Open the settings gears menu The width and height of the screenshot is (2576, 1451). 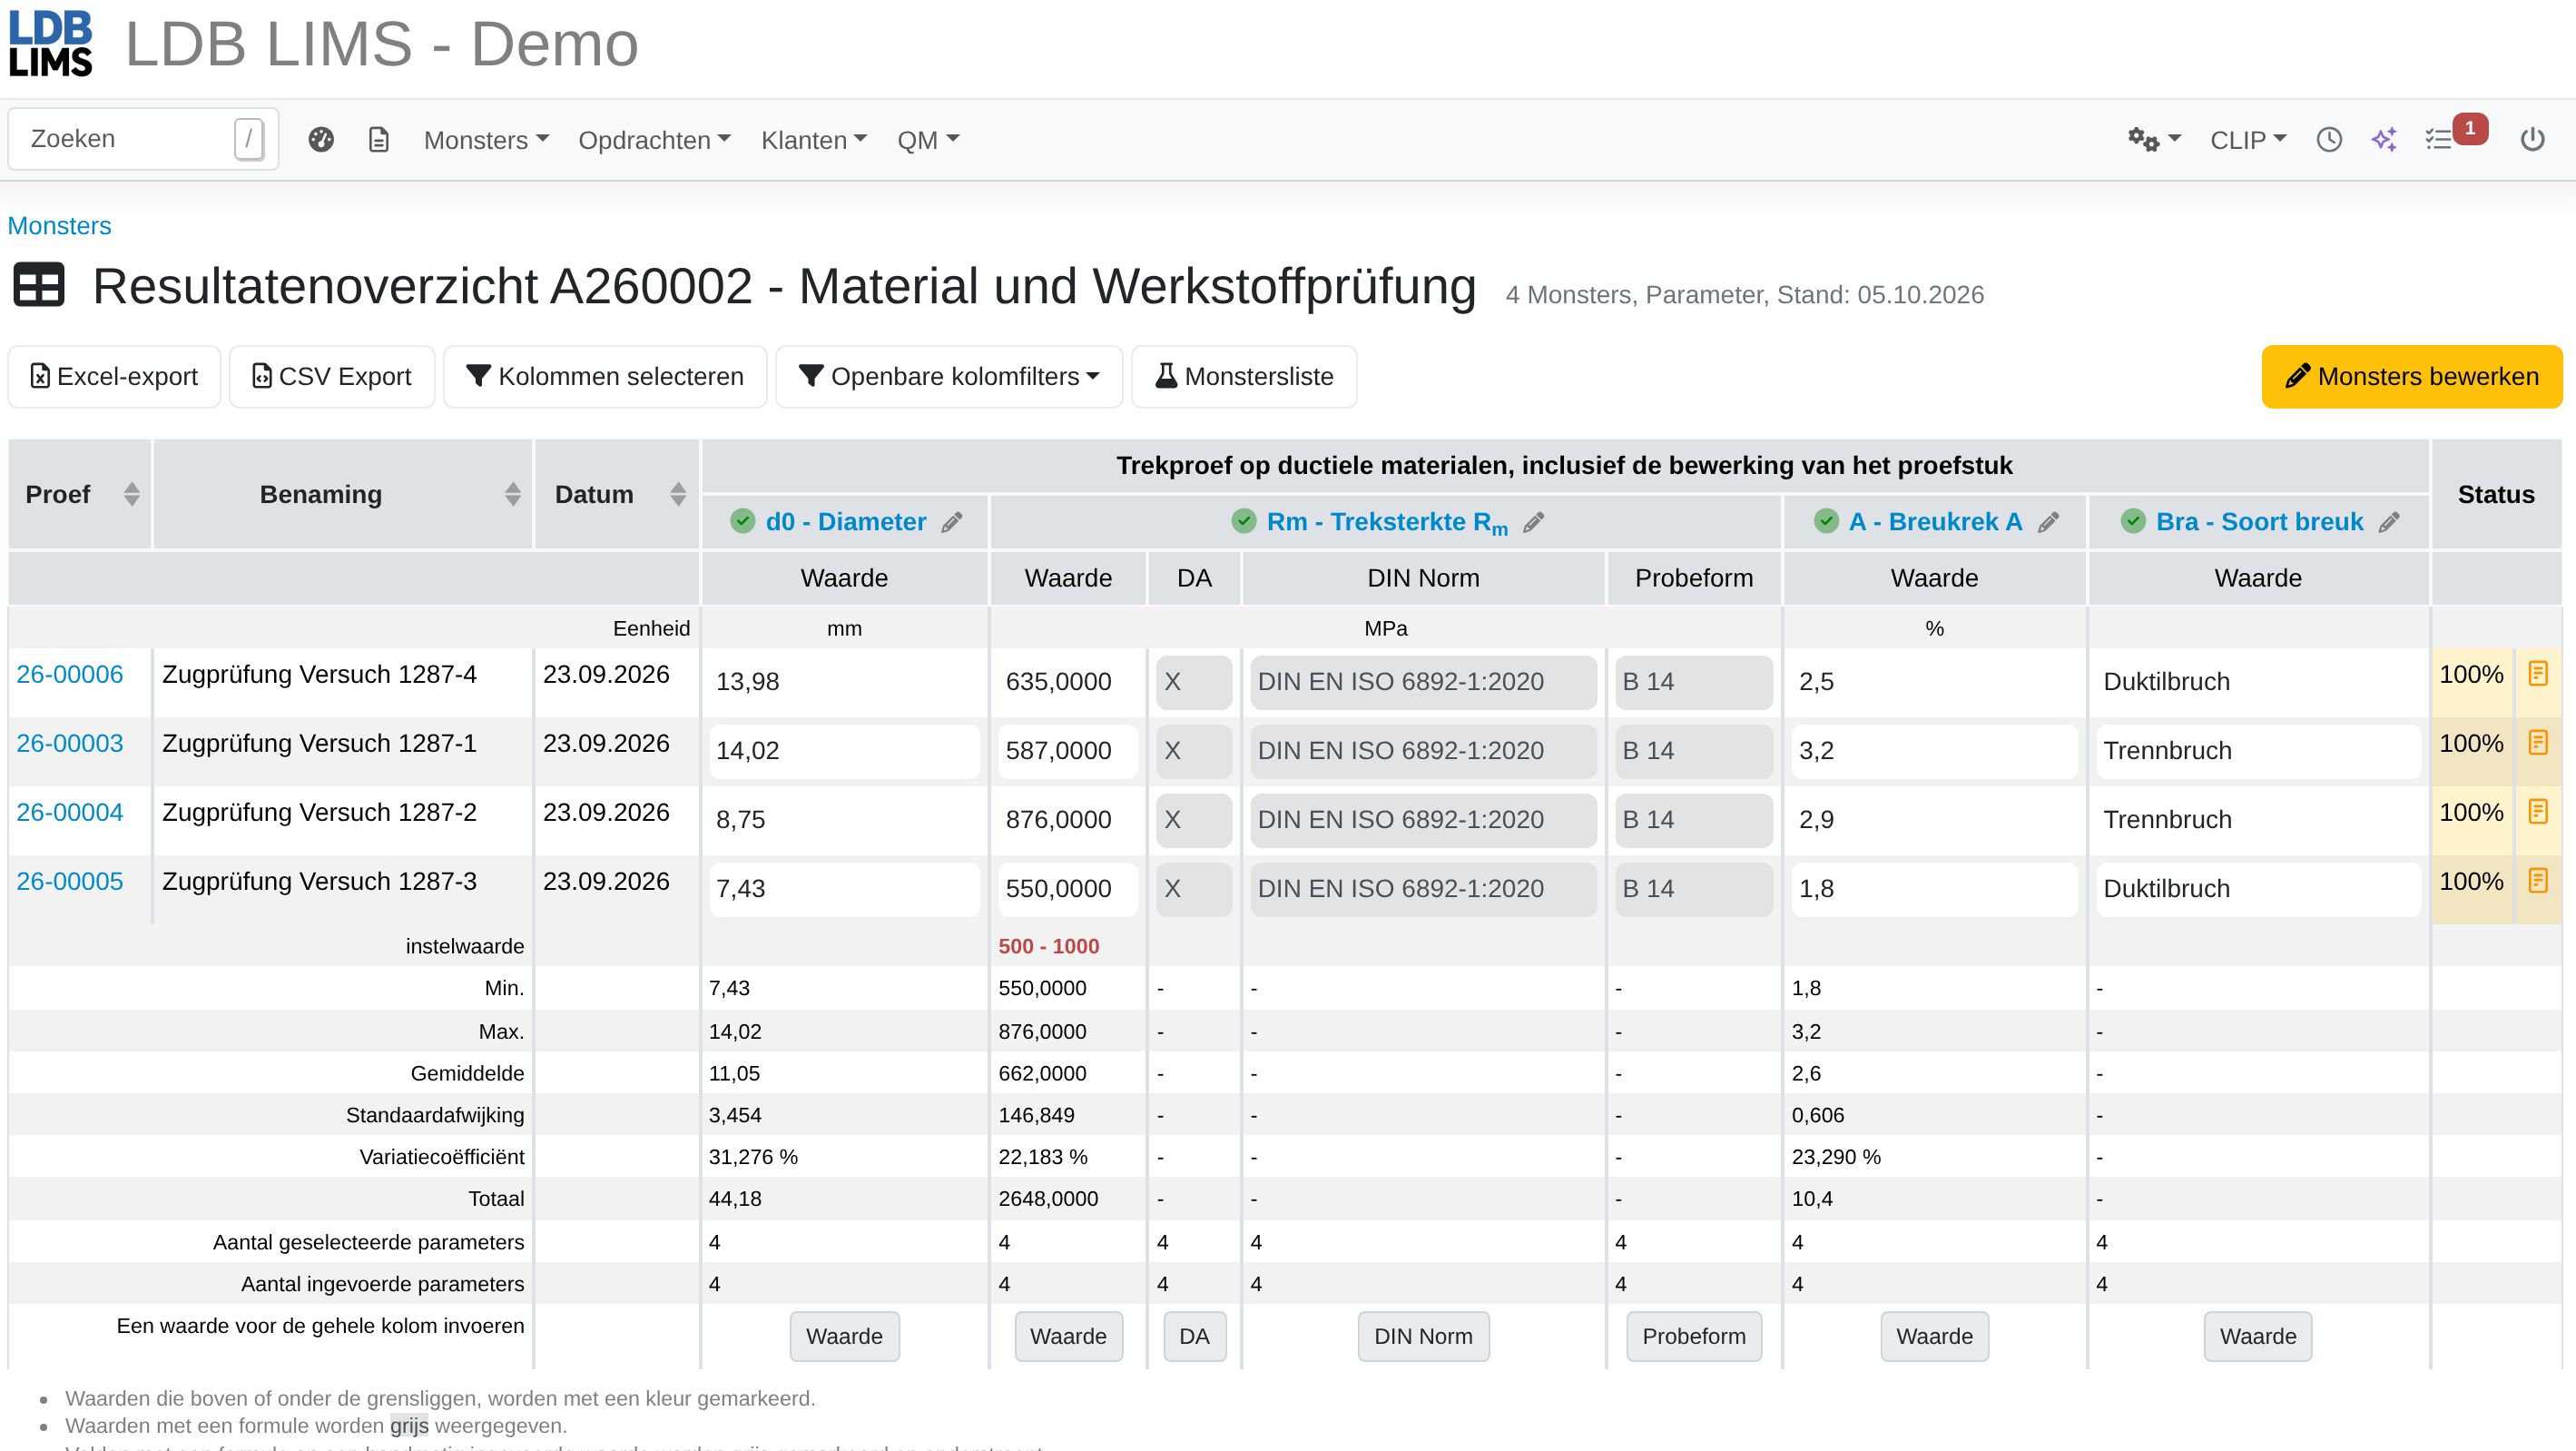(2153, 139)
